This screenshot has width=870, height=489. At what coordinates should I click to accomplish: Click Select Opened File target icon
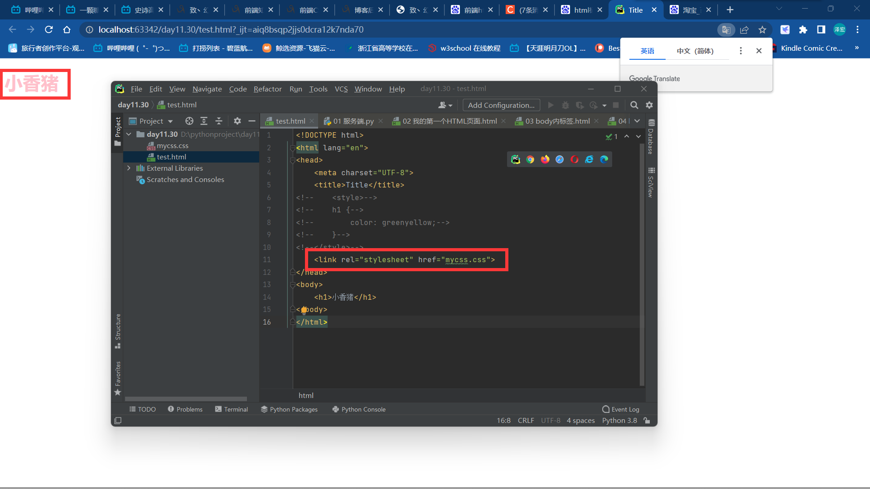click(189, 121)
